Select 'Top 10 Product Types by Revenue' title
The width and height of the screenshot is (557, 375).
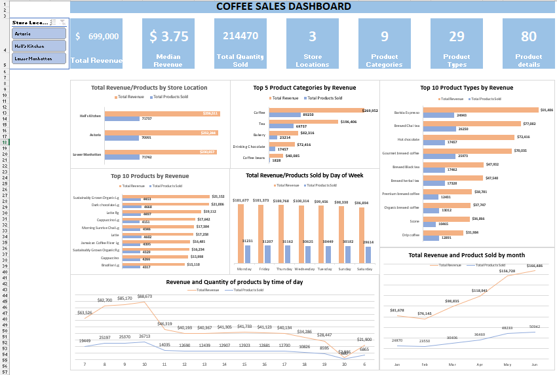467,88
